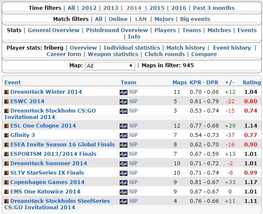This screenshot has height=214, width=263.
Task: Sort the table by +/- column
Action: click(230, 83)
